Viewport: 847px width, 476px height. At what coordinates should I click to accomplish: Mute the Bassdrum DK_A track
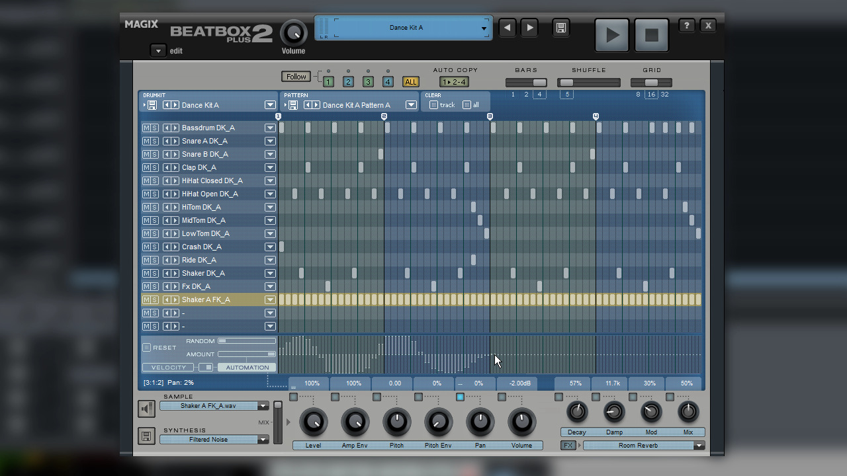(146, 128)
